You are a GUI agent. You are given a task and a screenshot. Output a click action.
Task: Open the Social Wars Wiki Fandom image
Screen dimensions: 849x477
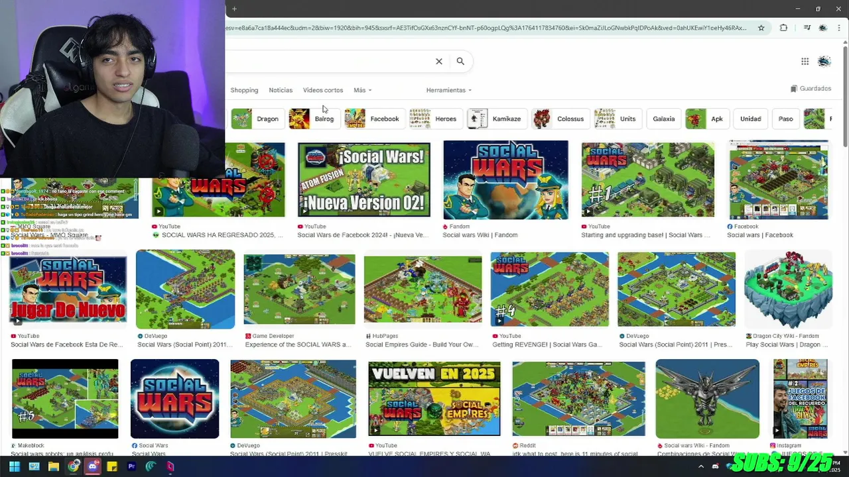[x=505, y=180]
